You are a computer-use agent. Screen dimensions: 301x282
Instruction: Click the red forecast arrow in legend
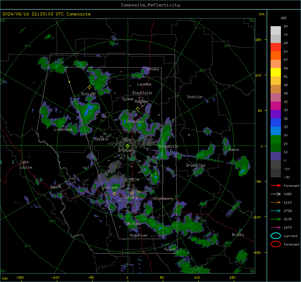(276, 185)
